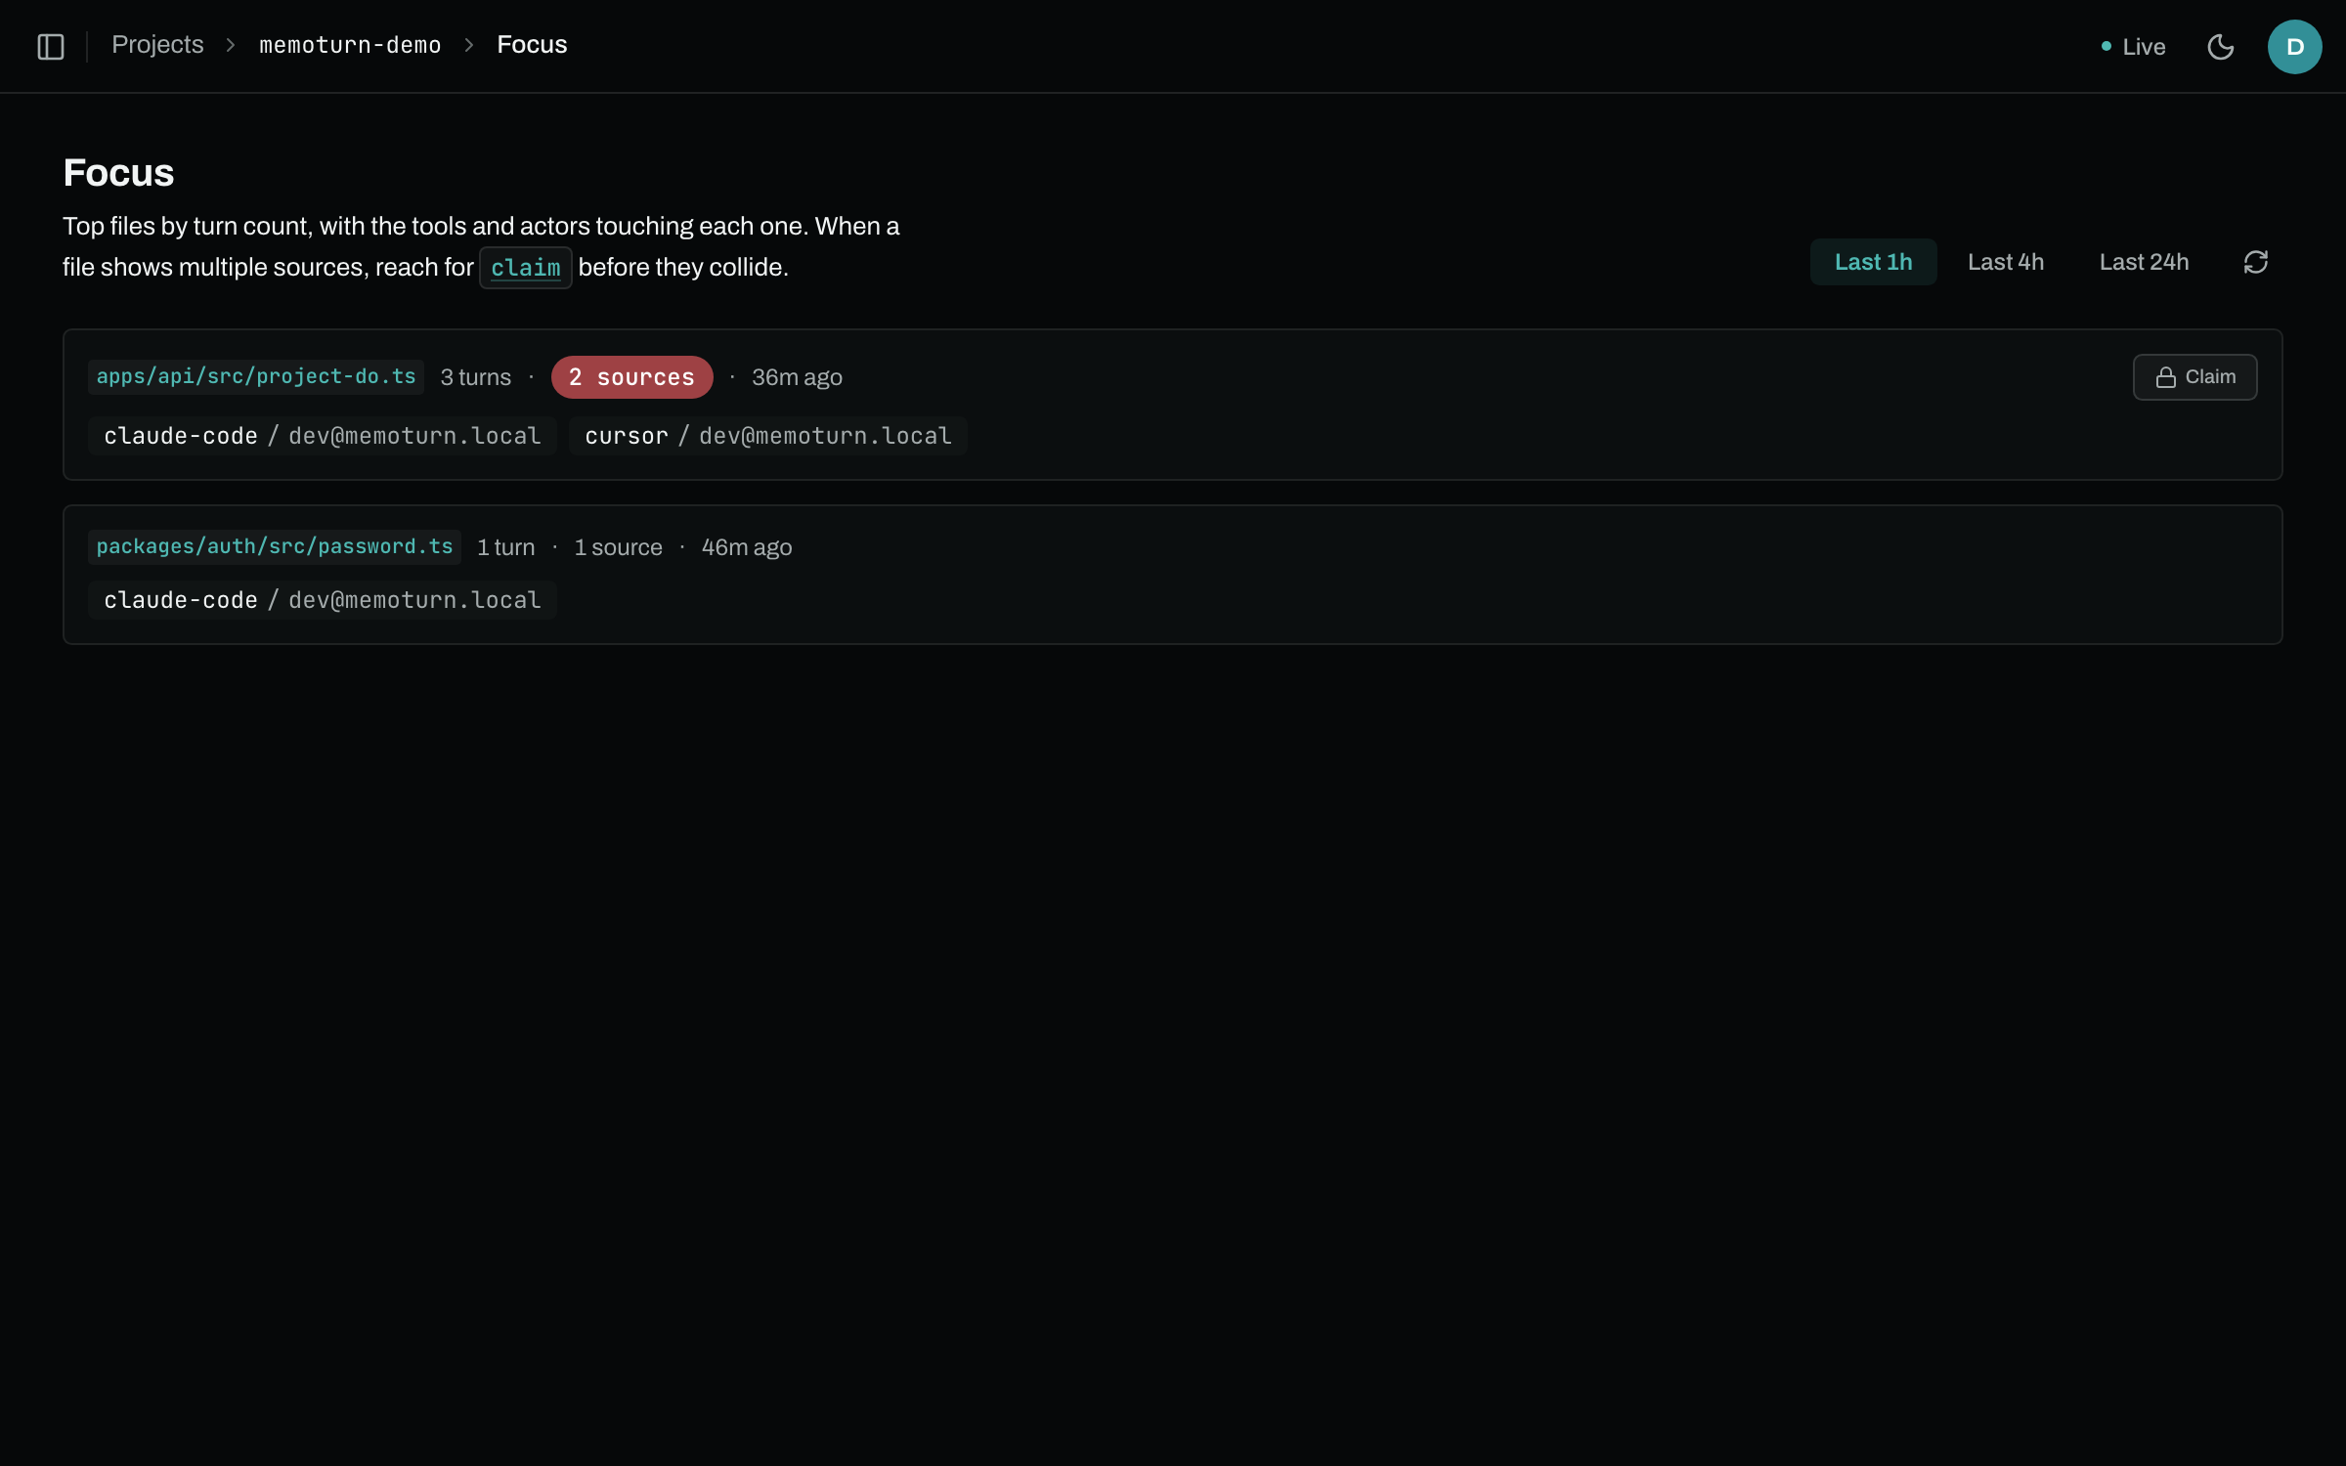Refresh the focus list
The width and height of the screenshot is (2346, 1466).
(2256, 262)
